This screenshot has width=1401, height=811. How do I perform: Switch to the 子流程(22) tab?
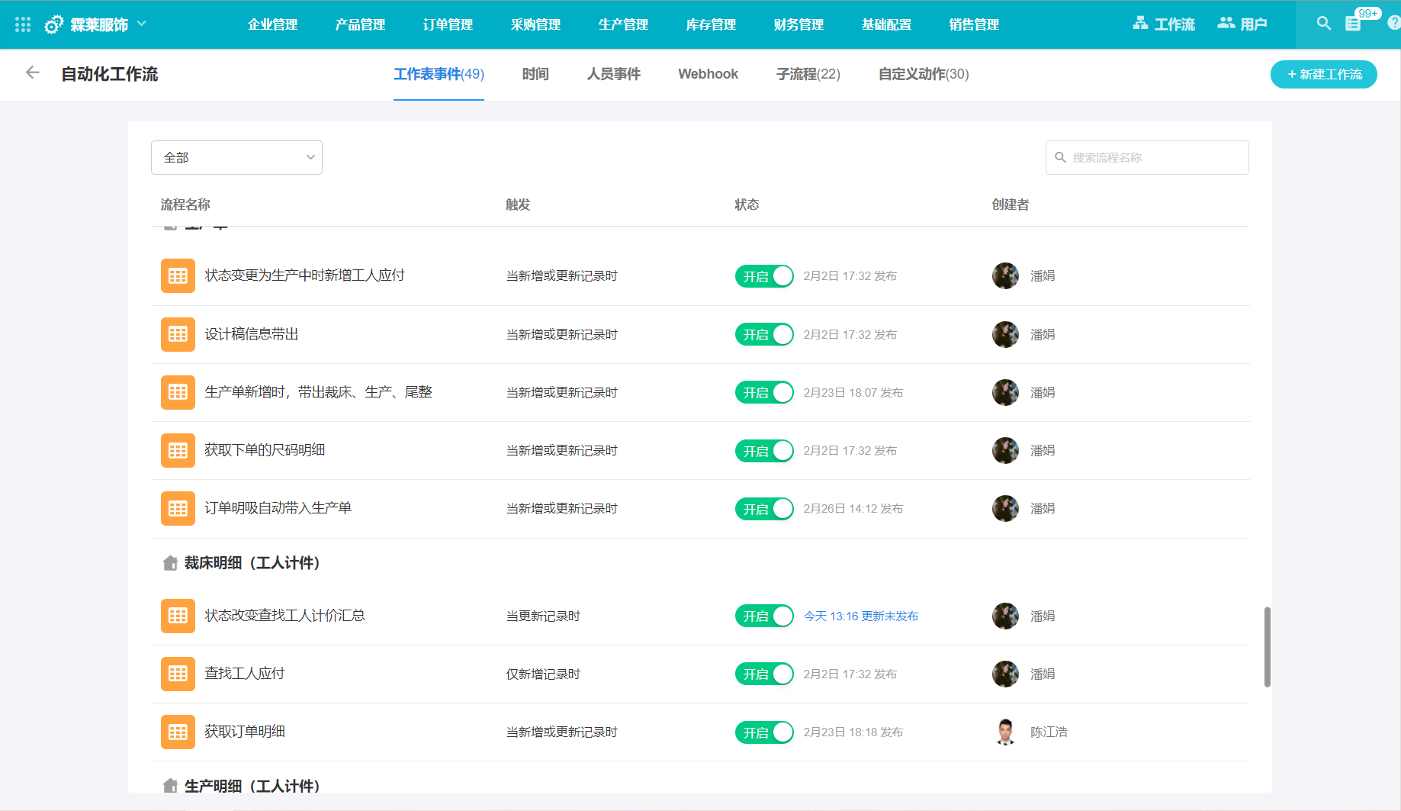click(808, 74)
